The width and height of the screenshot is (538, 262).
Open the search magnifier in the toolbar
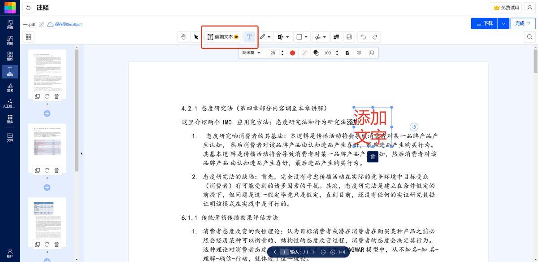tap(530, 37)
